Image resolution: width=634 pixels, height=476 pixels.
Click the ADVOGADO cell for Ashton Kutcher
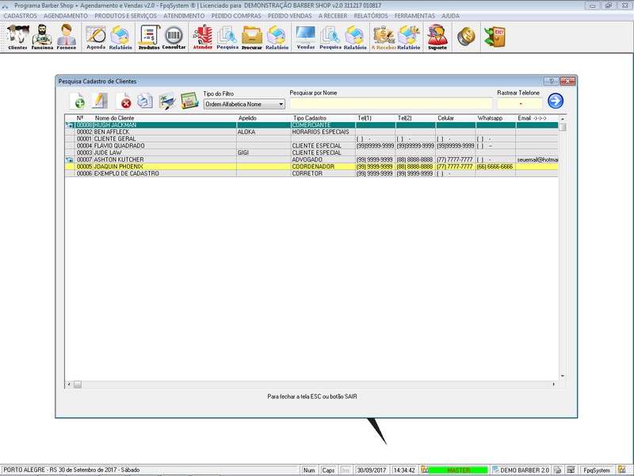click(x=323, y=159)
